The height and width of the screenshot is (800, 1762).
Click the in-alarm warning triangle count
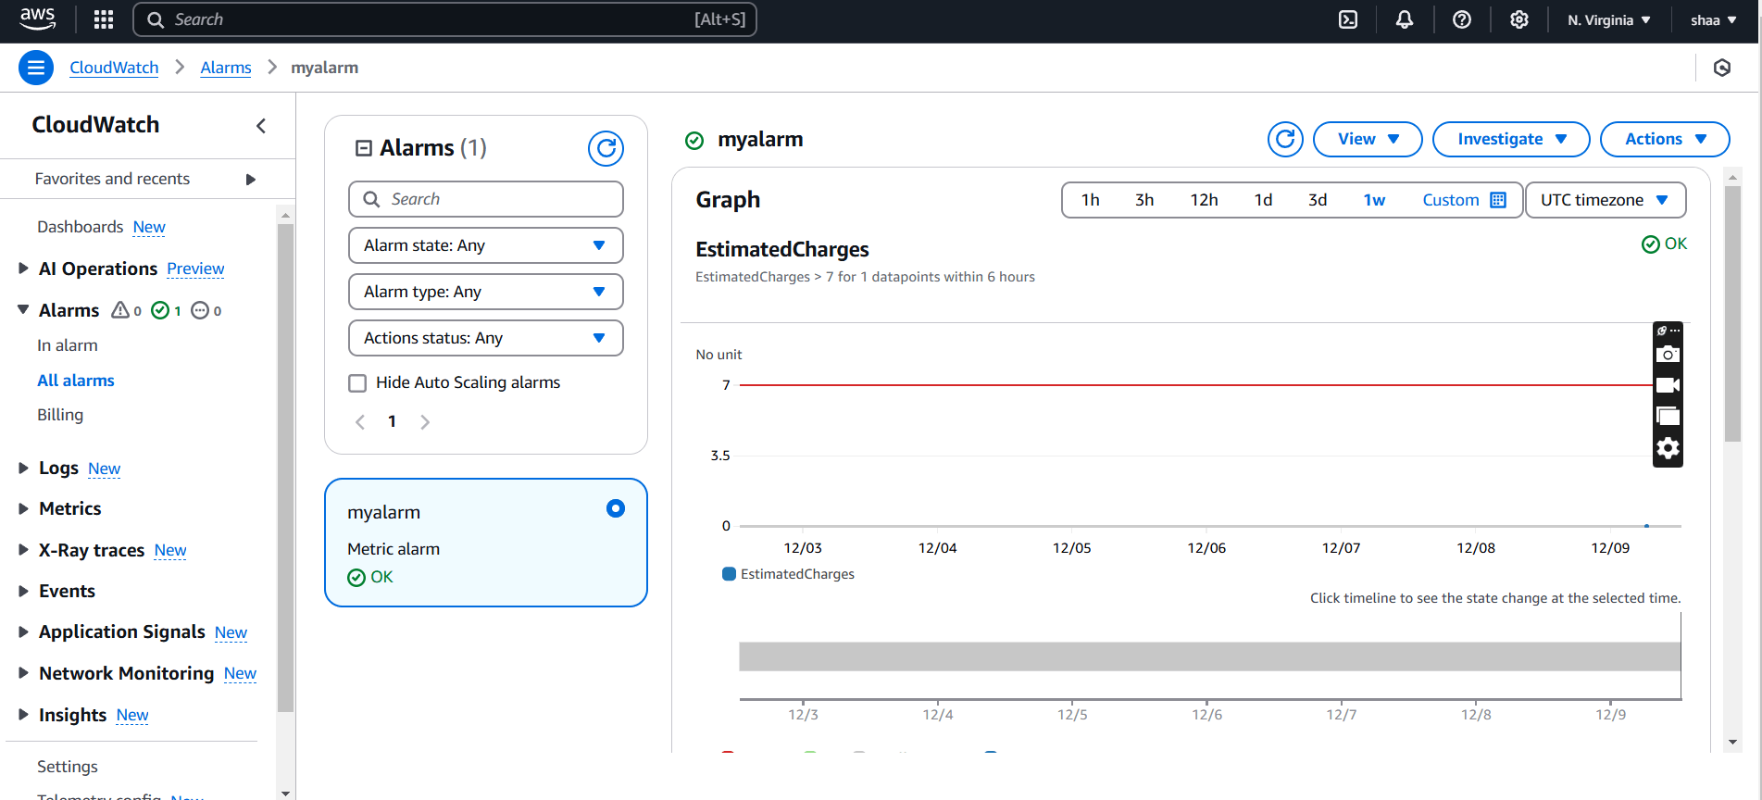click(x=127, y=310)
